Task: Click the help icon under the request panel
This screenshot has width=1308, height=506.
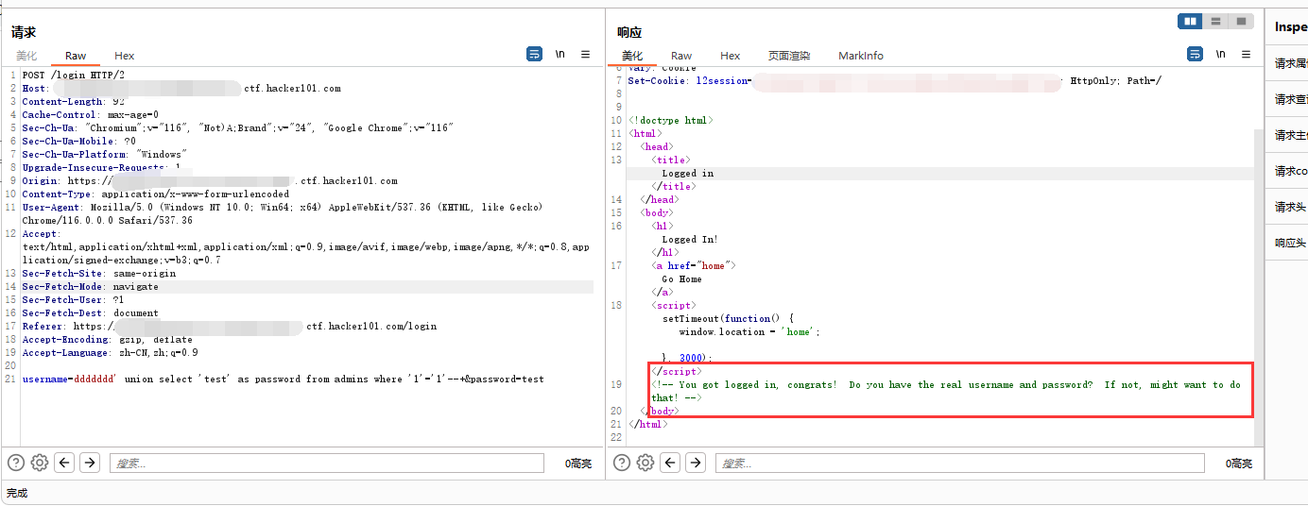Action: pos(16,463)
